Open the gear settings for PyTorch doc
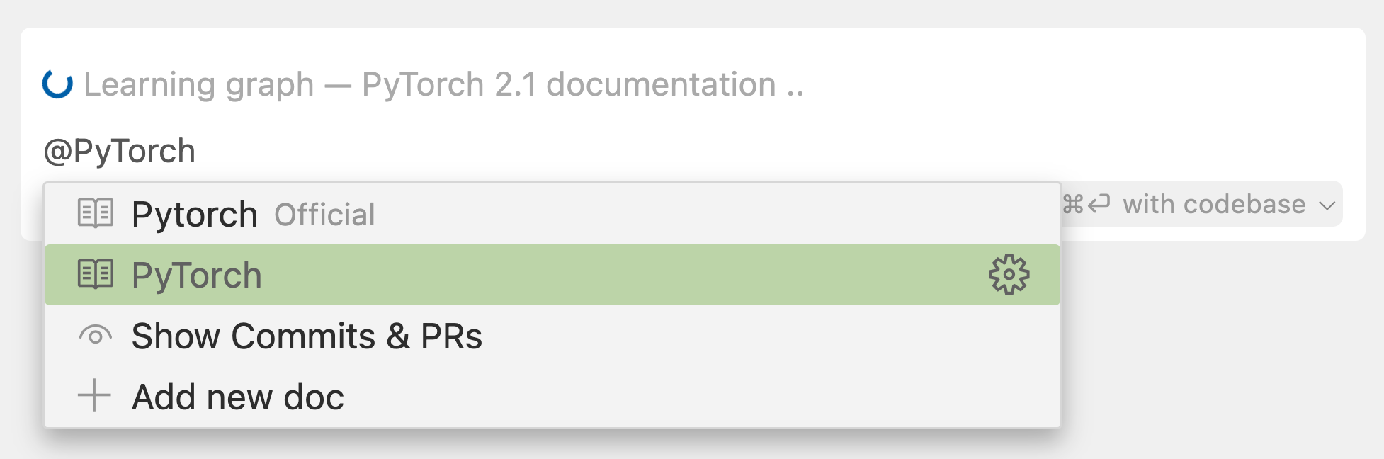Image resolution: width=1384 pixels, height=459 pixels. coord(1009,275)
